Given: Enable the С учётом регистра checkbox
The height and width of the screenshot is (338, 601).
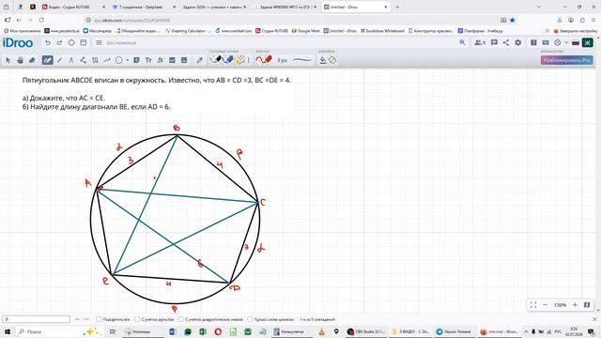Looking at the screenshot, I should coord(137,319).
